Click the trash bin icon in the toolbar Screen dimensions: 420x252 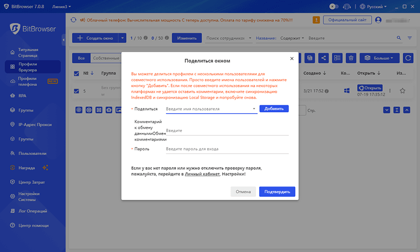[352, 58]
